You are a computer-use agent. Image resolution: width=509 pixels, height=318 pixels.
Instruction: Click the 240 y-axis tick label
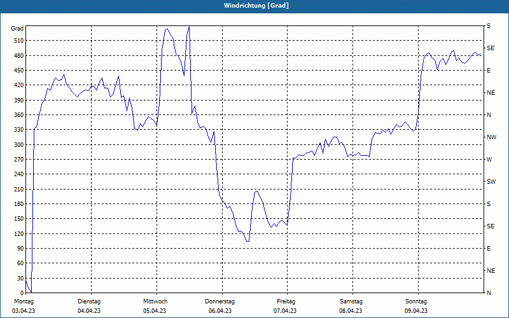tap(20, 174)
